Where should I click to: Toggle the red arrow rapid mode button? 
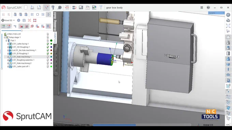click(x=9, y=26)
